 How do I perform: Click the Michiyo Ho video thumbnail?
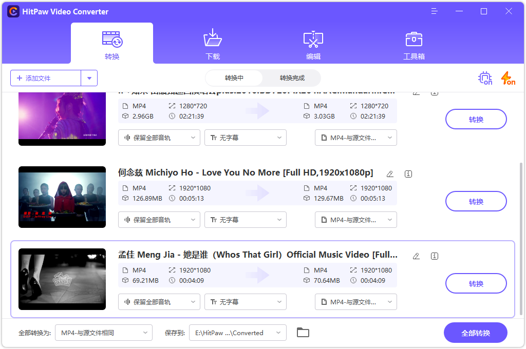[62, 197]
